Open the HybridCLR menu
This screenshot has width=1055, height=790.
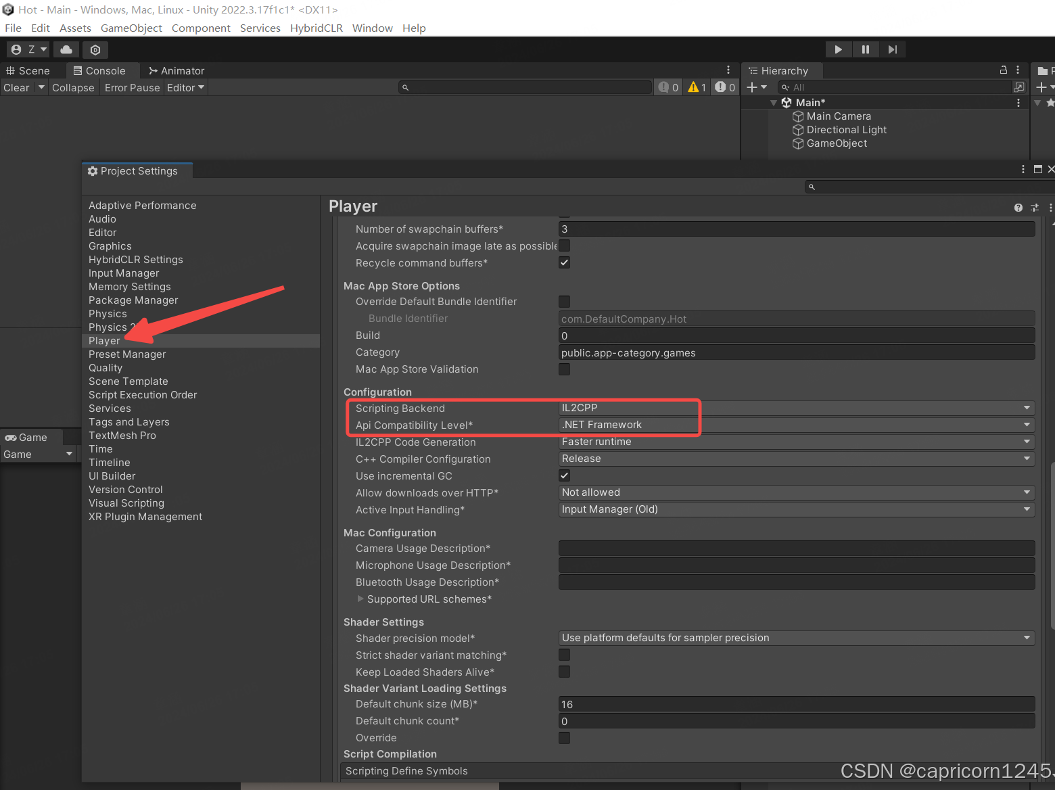[316, 28]
